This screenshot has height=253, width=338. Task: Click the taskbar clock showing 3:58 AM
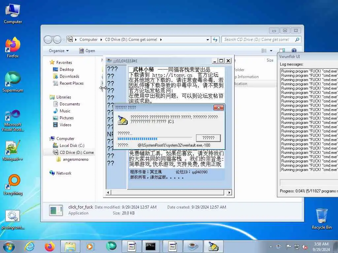tap(321, 247)
